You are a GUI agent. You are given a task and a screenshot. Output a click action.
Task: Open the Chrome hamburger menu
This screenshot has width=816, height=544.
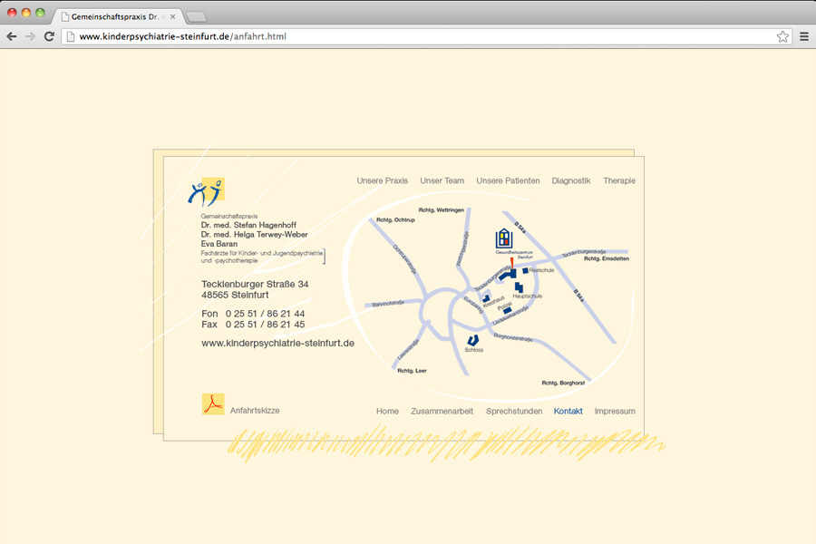pyautogui.click(x=804, y=36)
